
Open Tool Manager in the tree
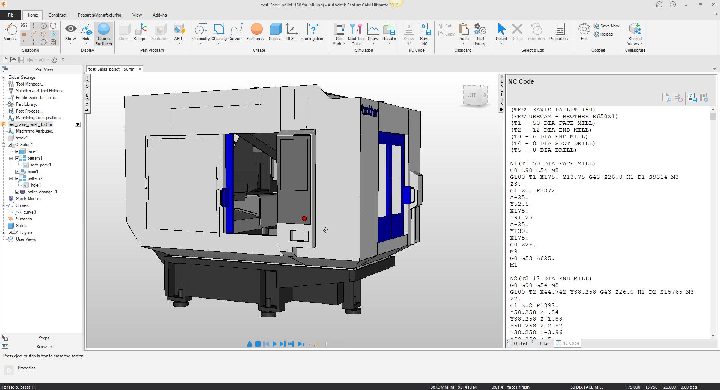point(30,84)
